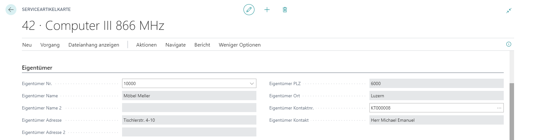The height and width of the screenshot is (140, 535).
Task: Click Dateianhang anzeigen
Action: pyautogui.click(x=94, y=45)
